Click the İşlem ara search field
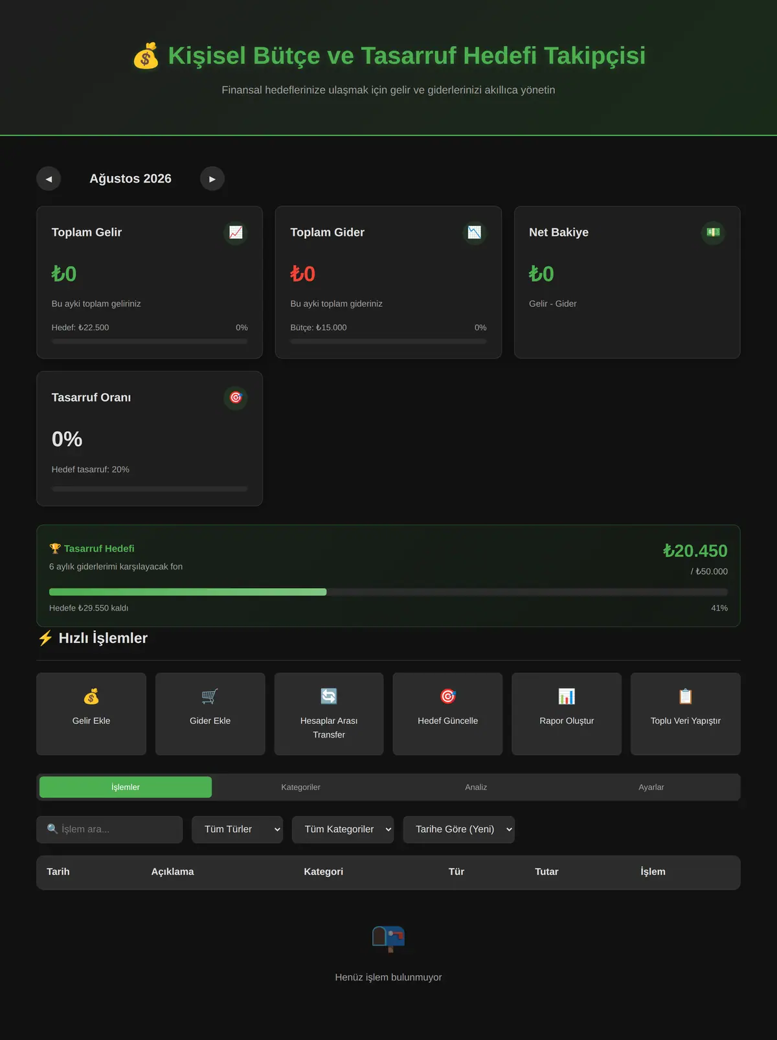The image size is (777, 1040). point(109,830)
